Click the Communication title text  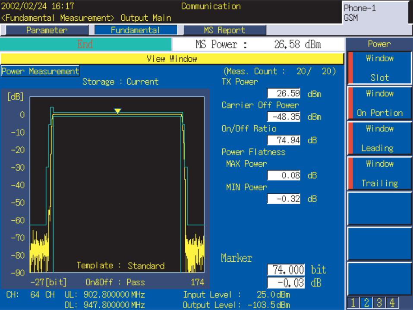[x=211, y=6]
